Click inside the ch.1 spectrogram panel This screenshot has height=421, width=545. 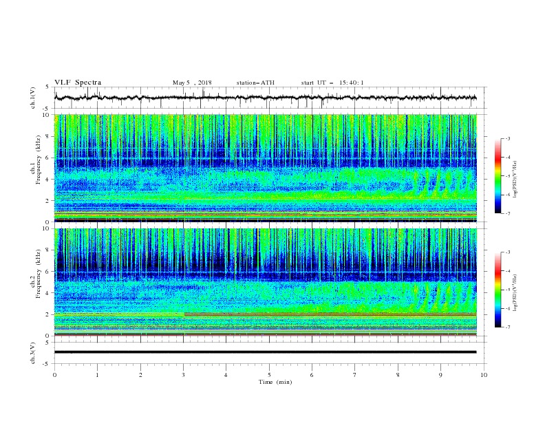click(x=266, y=168)
